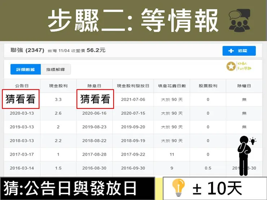Click the payout date 2020-07-15

coord(133,113)
